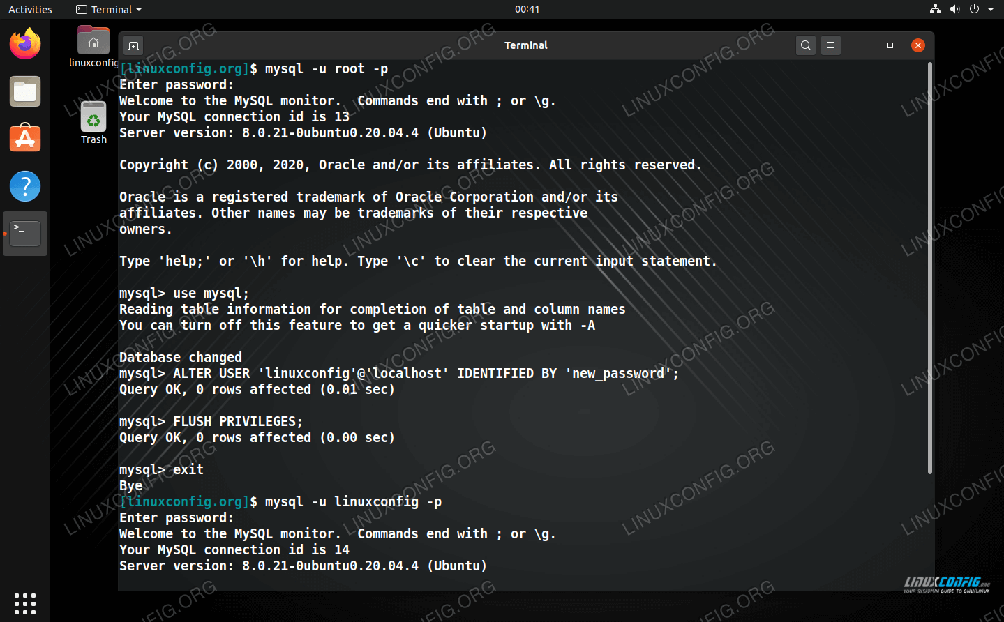The height and width of the screenshot is (622, 1004).
Task: Open the Help dock icon
Action: 25,186
